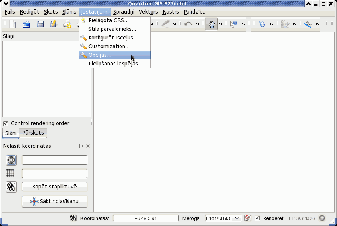Save the project with the floppy disk icon

click(40, 24)
